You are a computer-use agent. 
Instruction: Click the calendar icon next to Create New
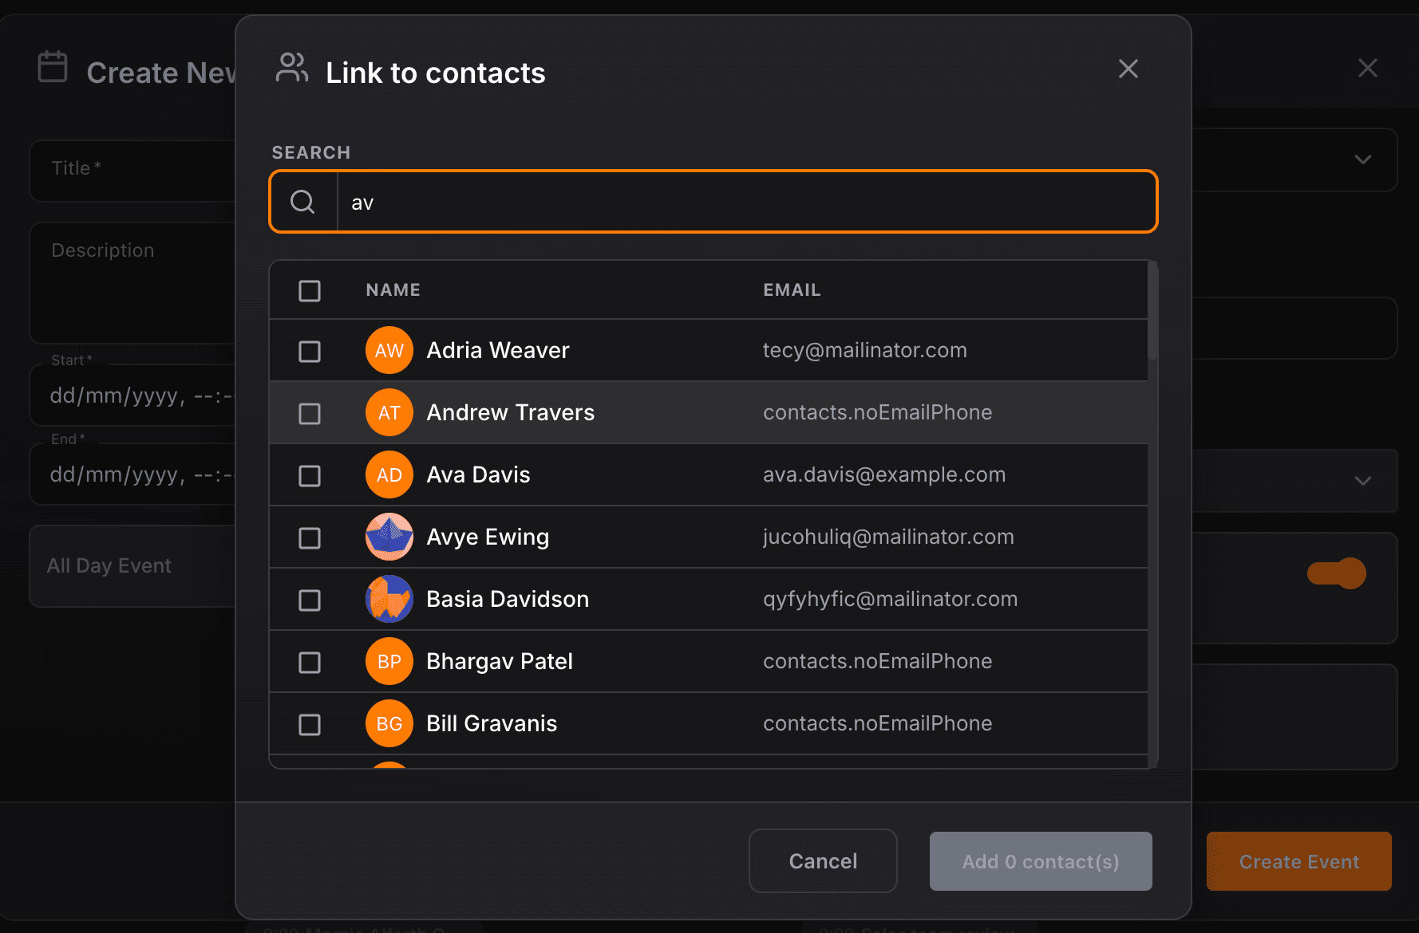point(53,68)
